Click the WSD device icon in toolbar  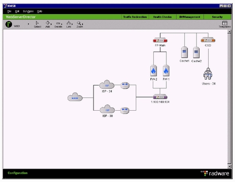click(x=8, y=24)
